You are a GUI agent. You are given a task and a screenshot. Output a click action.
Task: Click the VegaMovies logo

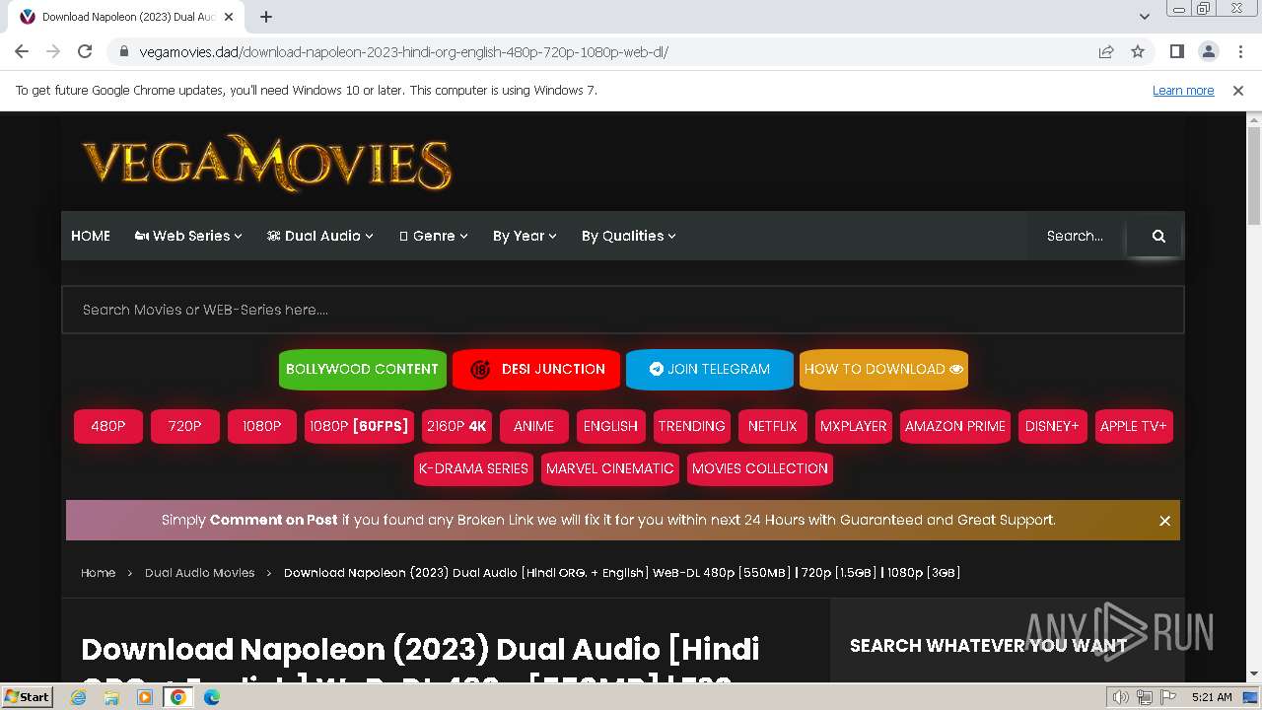point(266,163)
